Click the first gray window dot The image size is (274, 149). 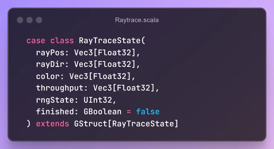[20, 20]
